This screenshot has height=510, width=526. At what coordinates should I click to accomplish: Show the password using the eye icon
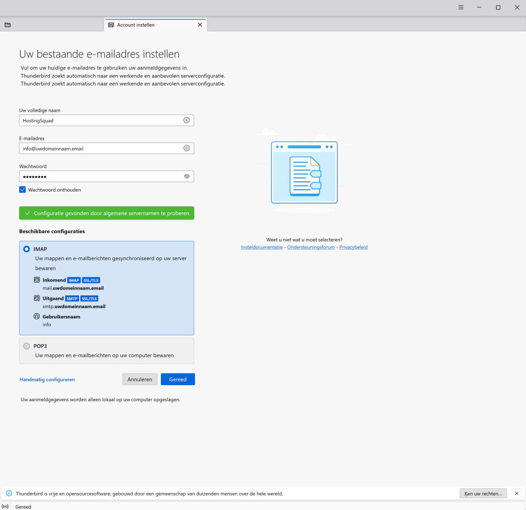(186, 176)
